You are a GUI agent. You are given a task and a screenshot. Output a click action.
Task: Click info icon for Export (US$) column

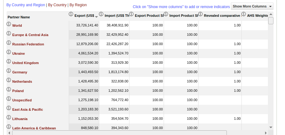(x=71, y=14)
